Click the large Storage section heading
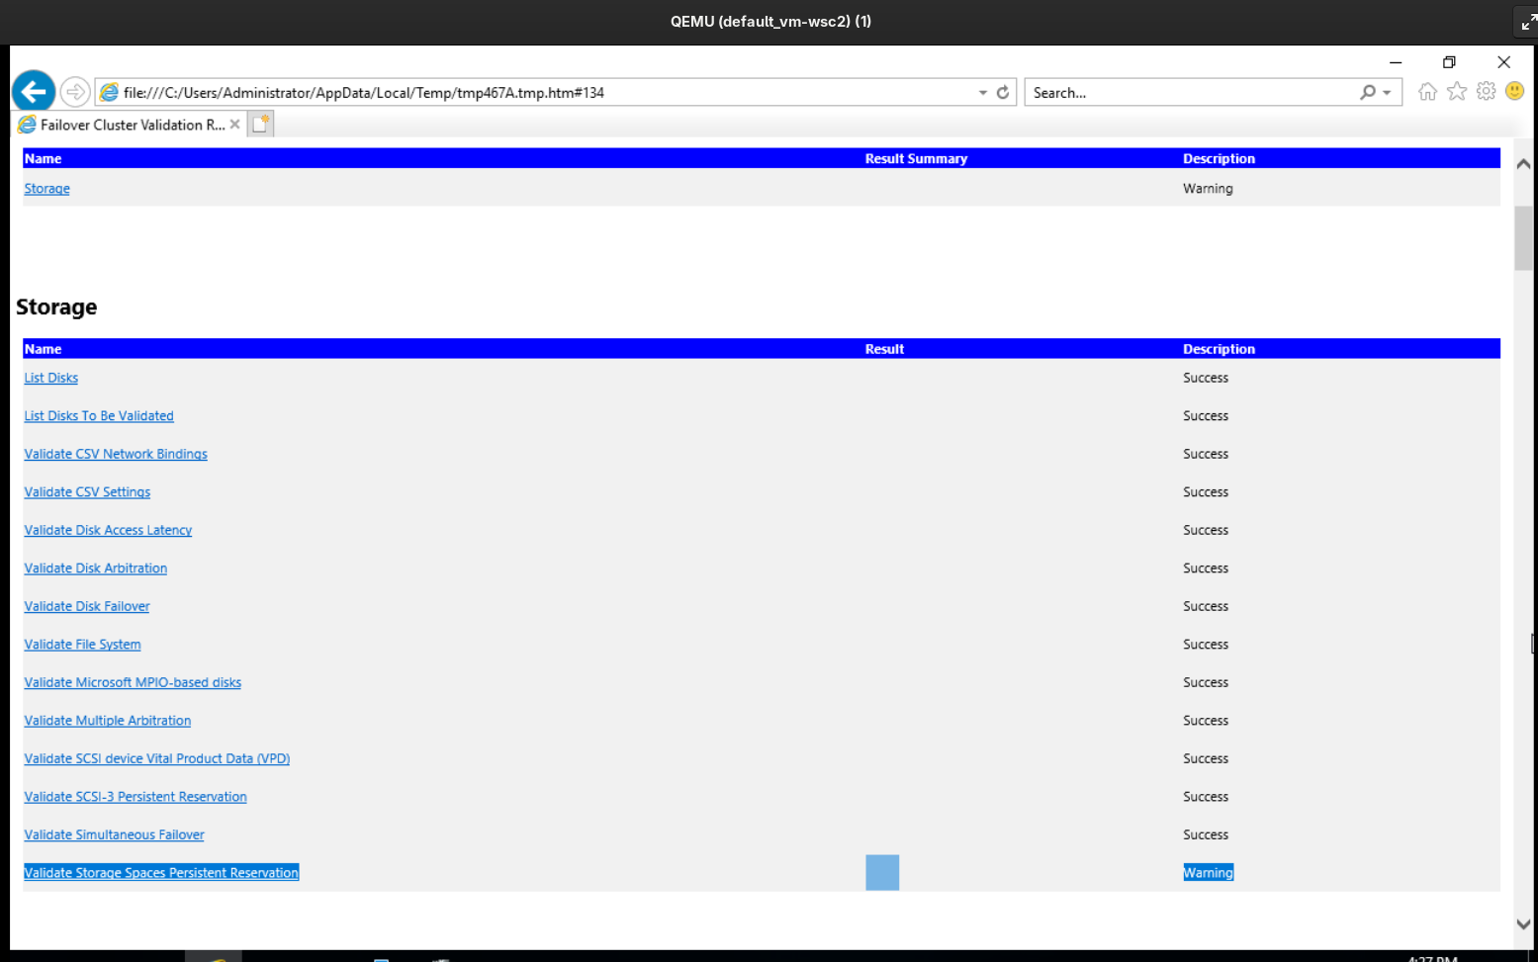Screen dimensions: 1538x962 (x=56, y=306)
